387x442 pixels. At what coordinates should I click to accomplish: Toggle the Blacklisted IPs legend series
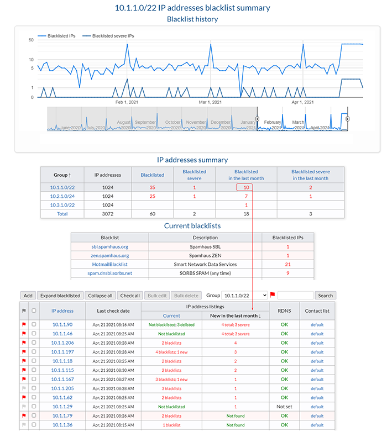tap(56, 36)
